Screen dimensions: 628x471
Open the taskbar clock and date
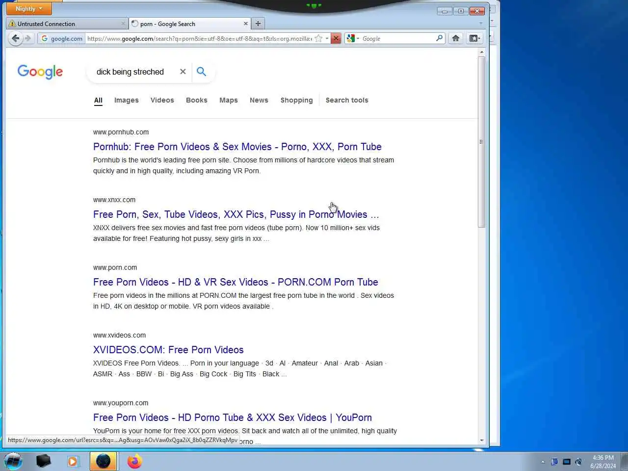pos(603,462)
